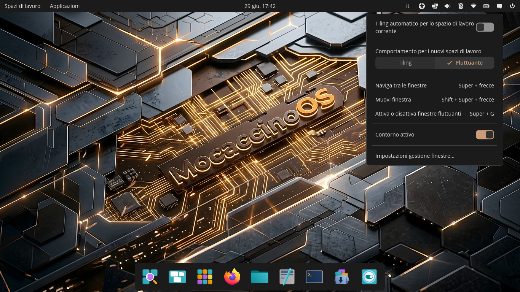Turn off the Contorno attivo switch
Screen dimensions: 520x292
pos(485,135)
